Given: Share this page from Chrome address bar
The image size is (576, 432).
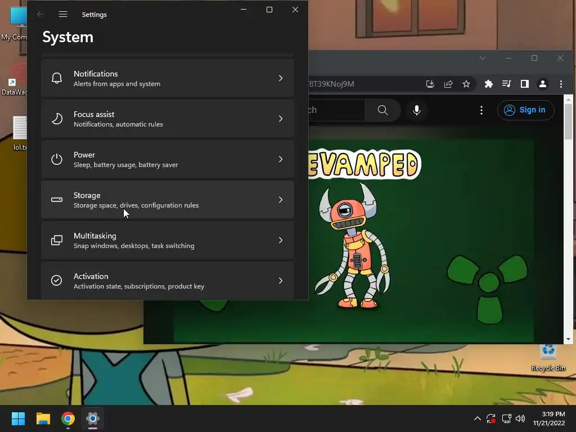Looking at the screenshot, I should coord(448,84).
